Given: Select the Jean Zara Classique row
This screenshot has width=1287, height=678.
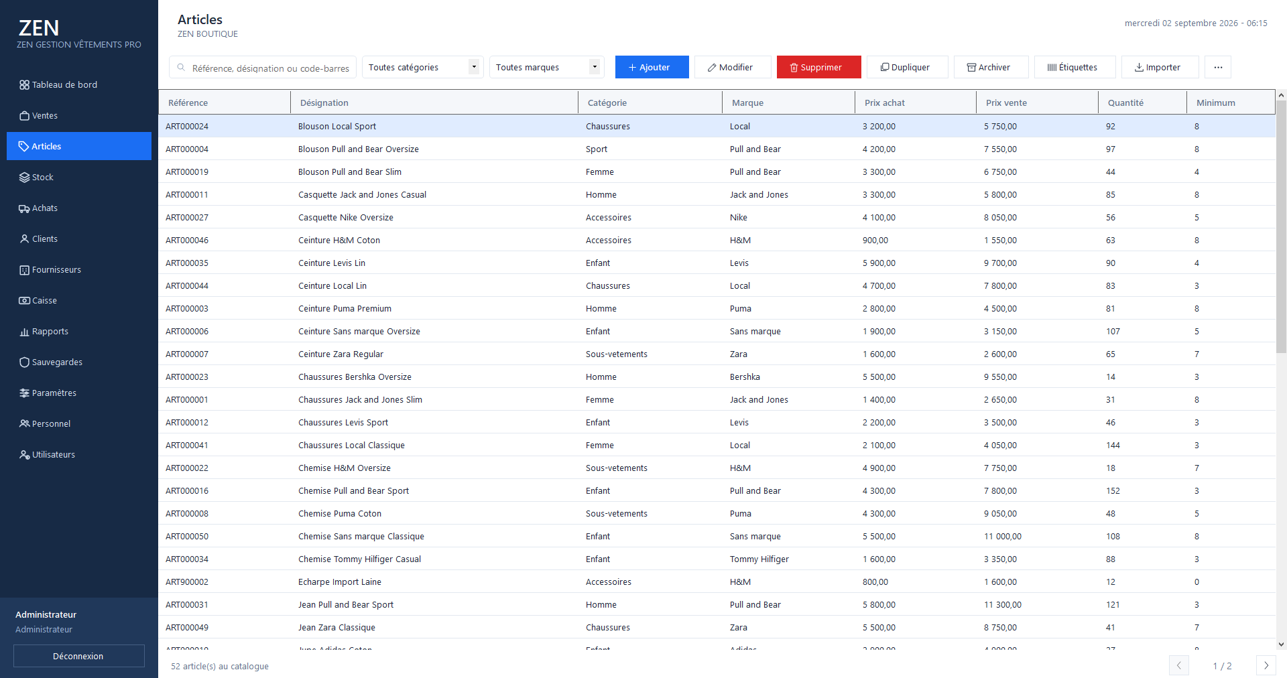Looking at the screenshot, I should pyautogui.click(x=717, y=627).
